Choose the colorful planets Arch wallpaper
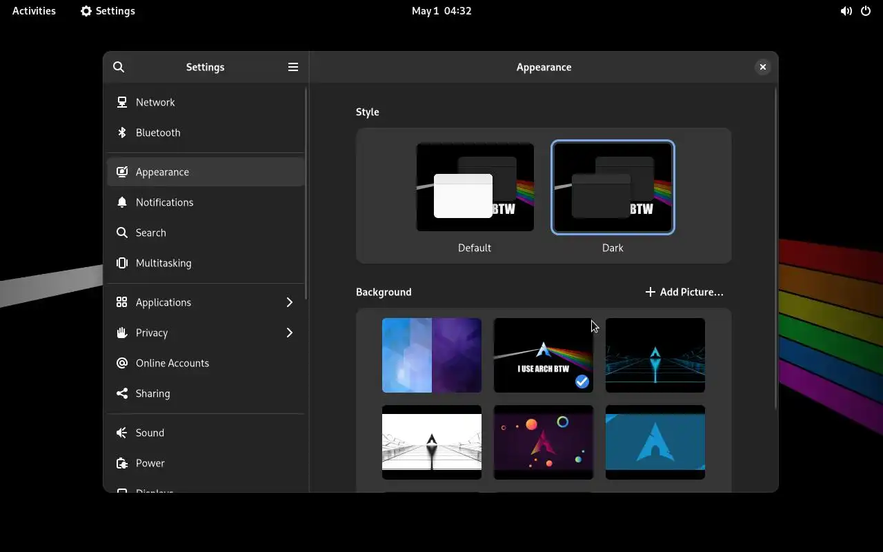 click(x=544, y=442)
